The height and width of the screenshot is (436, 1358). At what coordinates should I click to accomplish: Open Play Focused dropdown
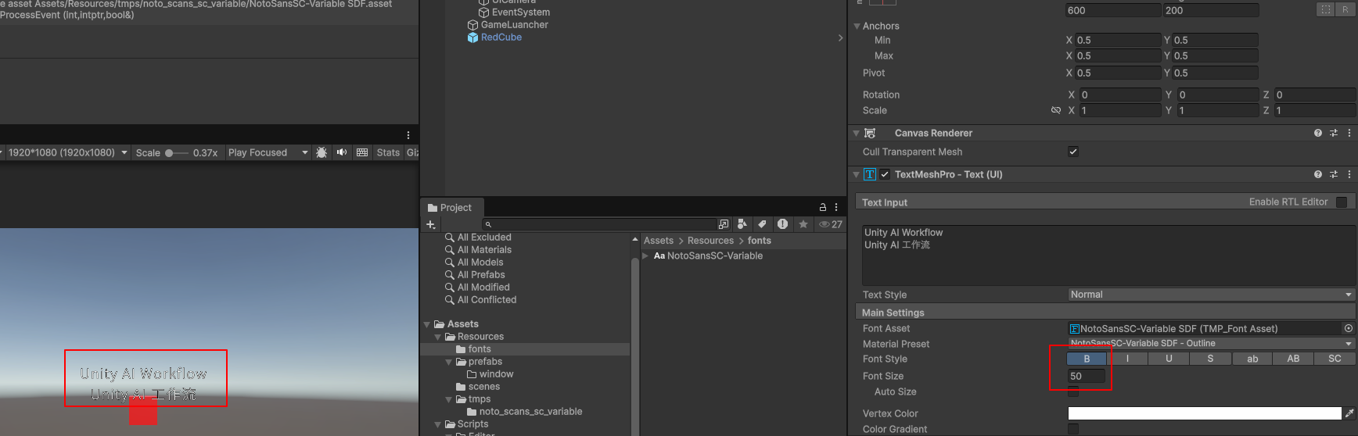click(x=268, y=152)
